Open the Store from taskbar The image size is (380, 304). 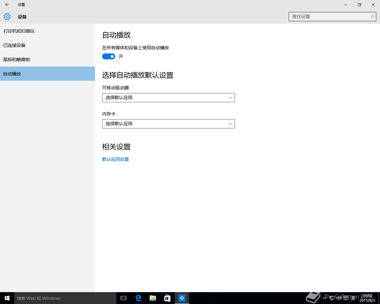[167, 298]
